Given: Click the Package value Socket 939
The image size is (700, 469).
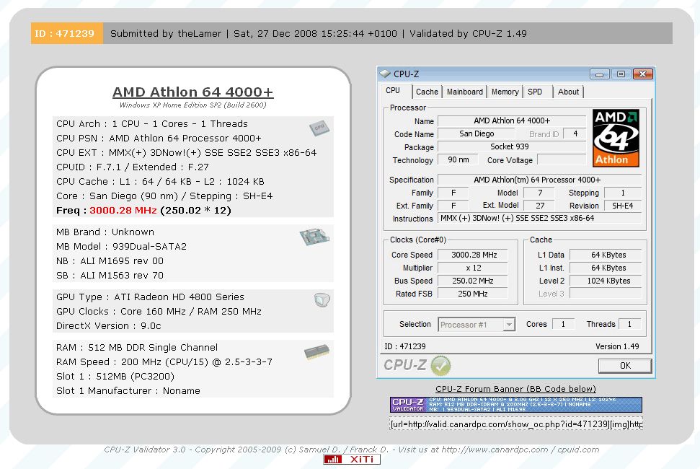Looking at the screenshot, I should pyautogui.click(x=512, y=146).
